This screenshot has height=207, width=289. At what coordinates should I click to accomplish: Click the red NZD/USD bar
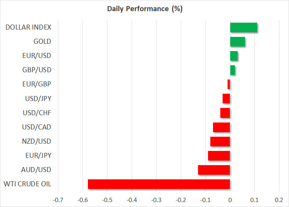[x=220, y=141]
